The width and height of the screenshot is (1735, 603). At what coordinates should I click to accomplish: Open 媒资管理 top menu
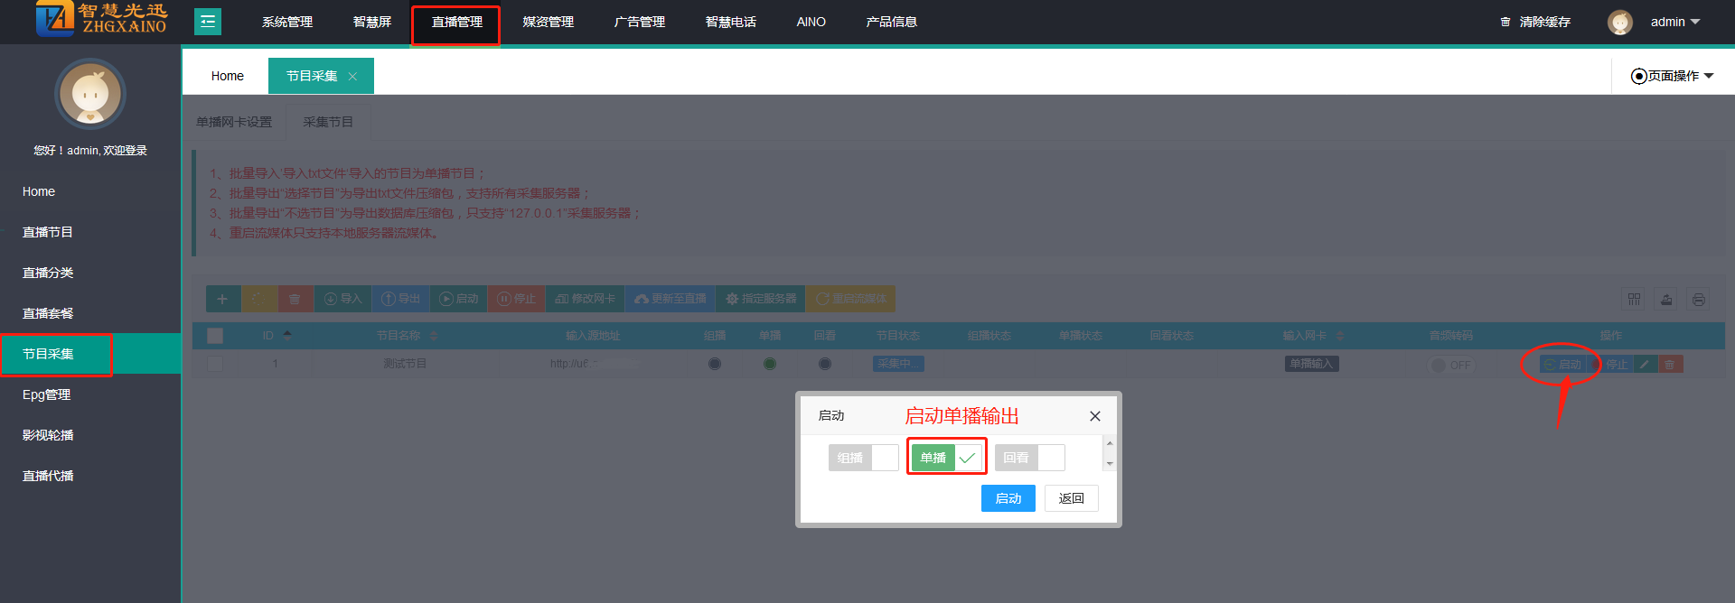pyautogui.click(x=549, y=22)
